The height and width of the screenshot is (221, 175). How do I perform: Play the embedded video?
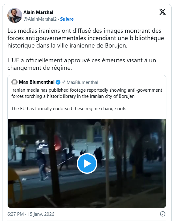87,164
